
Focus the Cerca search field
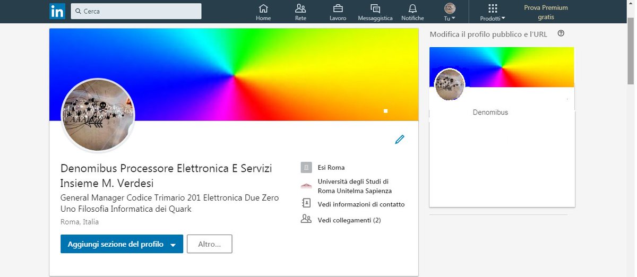click(x=136, y=11)
